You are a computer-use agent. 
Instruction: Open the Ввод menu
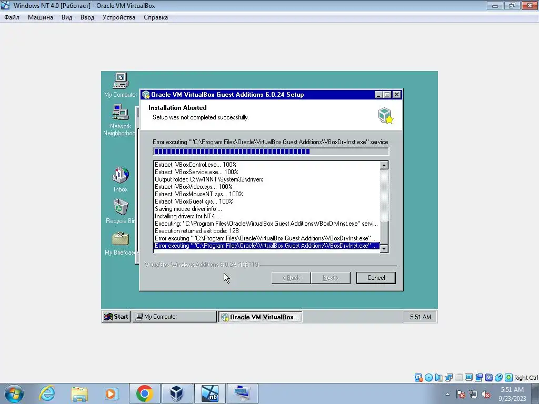click(87, 17)
